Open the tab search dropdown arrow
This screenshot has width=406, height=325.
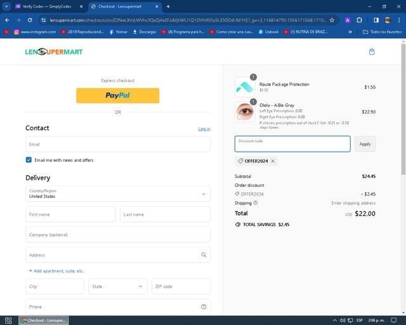[6, 6]
